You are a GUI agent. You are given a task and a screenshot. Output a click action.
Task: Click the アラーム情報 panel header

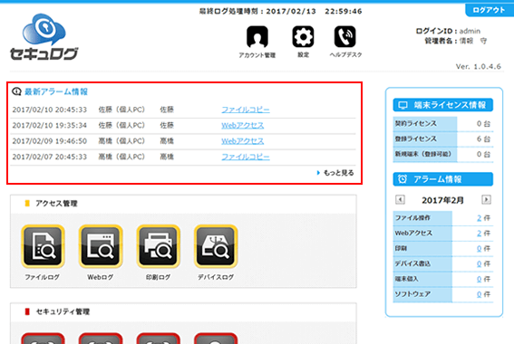point(443,179)
